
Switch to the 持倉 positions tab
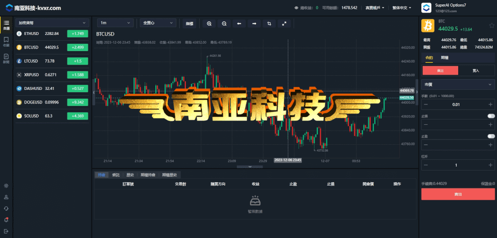coord(101,175)
